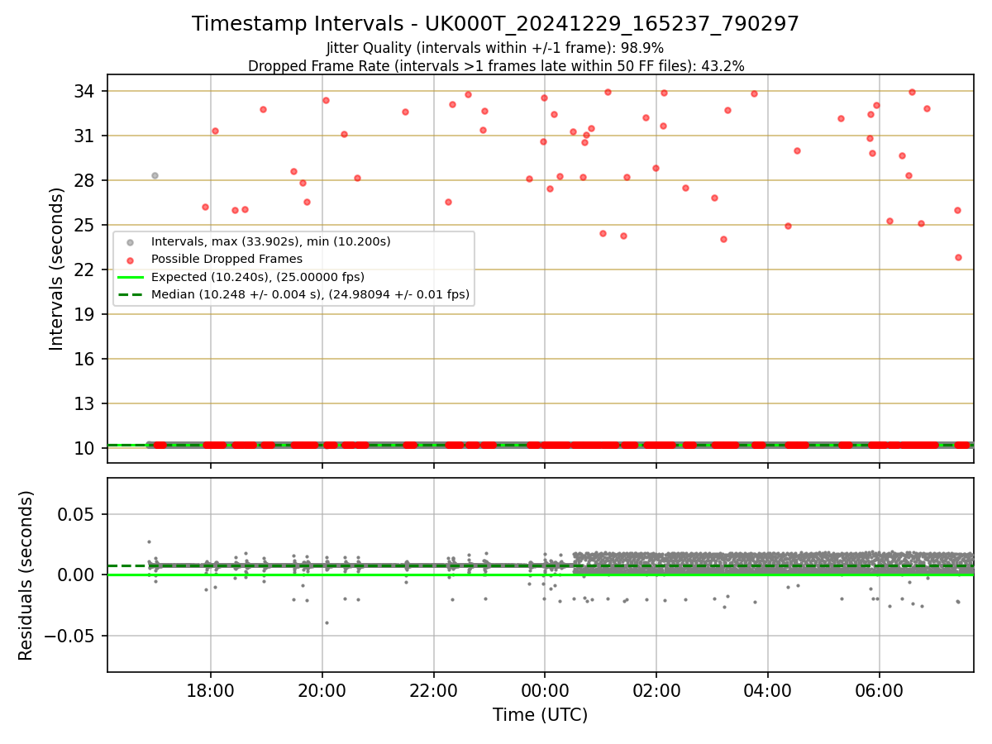
Task: Click y-axis tick label '10'
Action: pos(86,448)
